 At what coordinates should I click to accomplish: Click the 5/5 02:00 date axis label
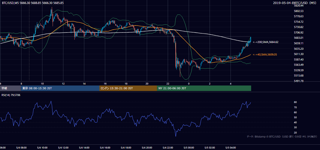pyautogui.click(x=210, y=148)
